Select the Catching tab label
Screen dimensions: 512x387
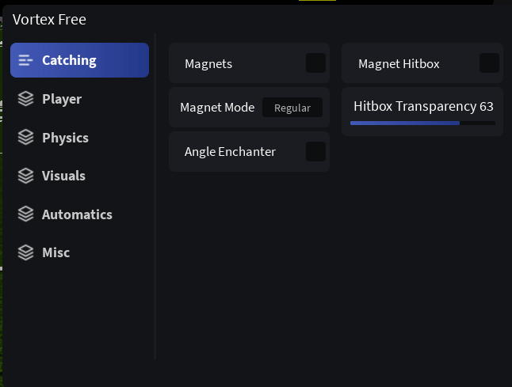(x=69, y=60)
